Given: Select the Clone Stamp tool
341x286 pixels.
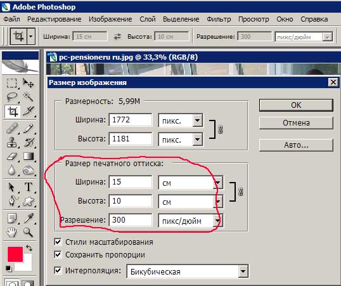Looking at the screenshot, I should 11,142.
